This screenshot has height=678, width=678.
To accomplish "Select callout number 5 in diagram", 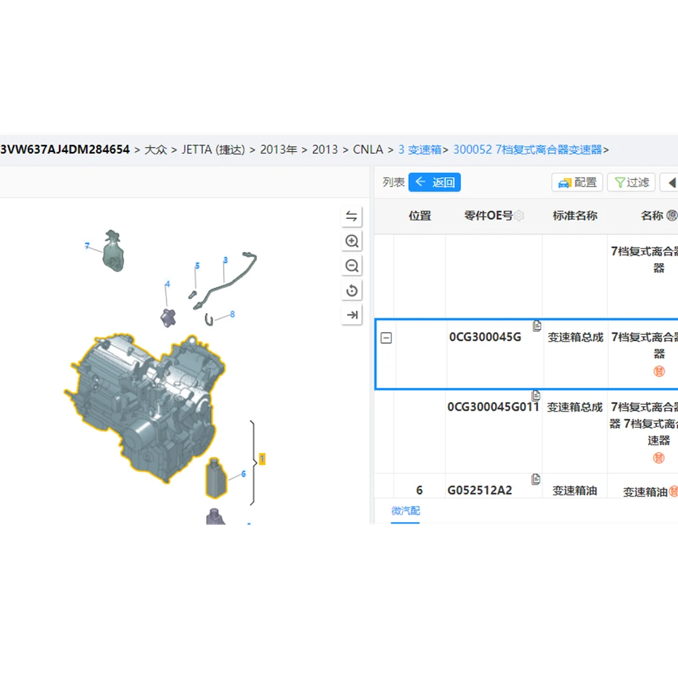I will (197, 266).
